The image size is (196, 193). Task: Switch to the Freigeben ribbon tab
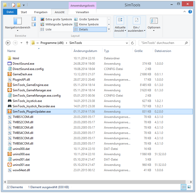click(x=41, y=12)
